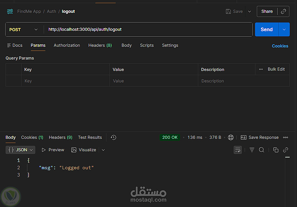Screen dimensions: 297x207
Task: Click Bulk Edit for query params
Action: [276, 69]
